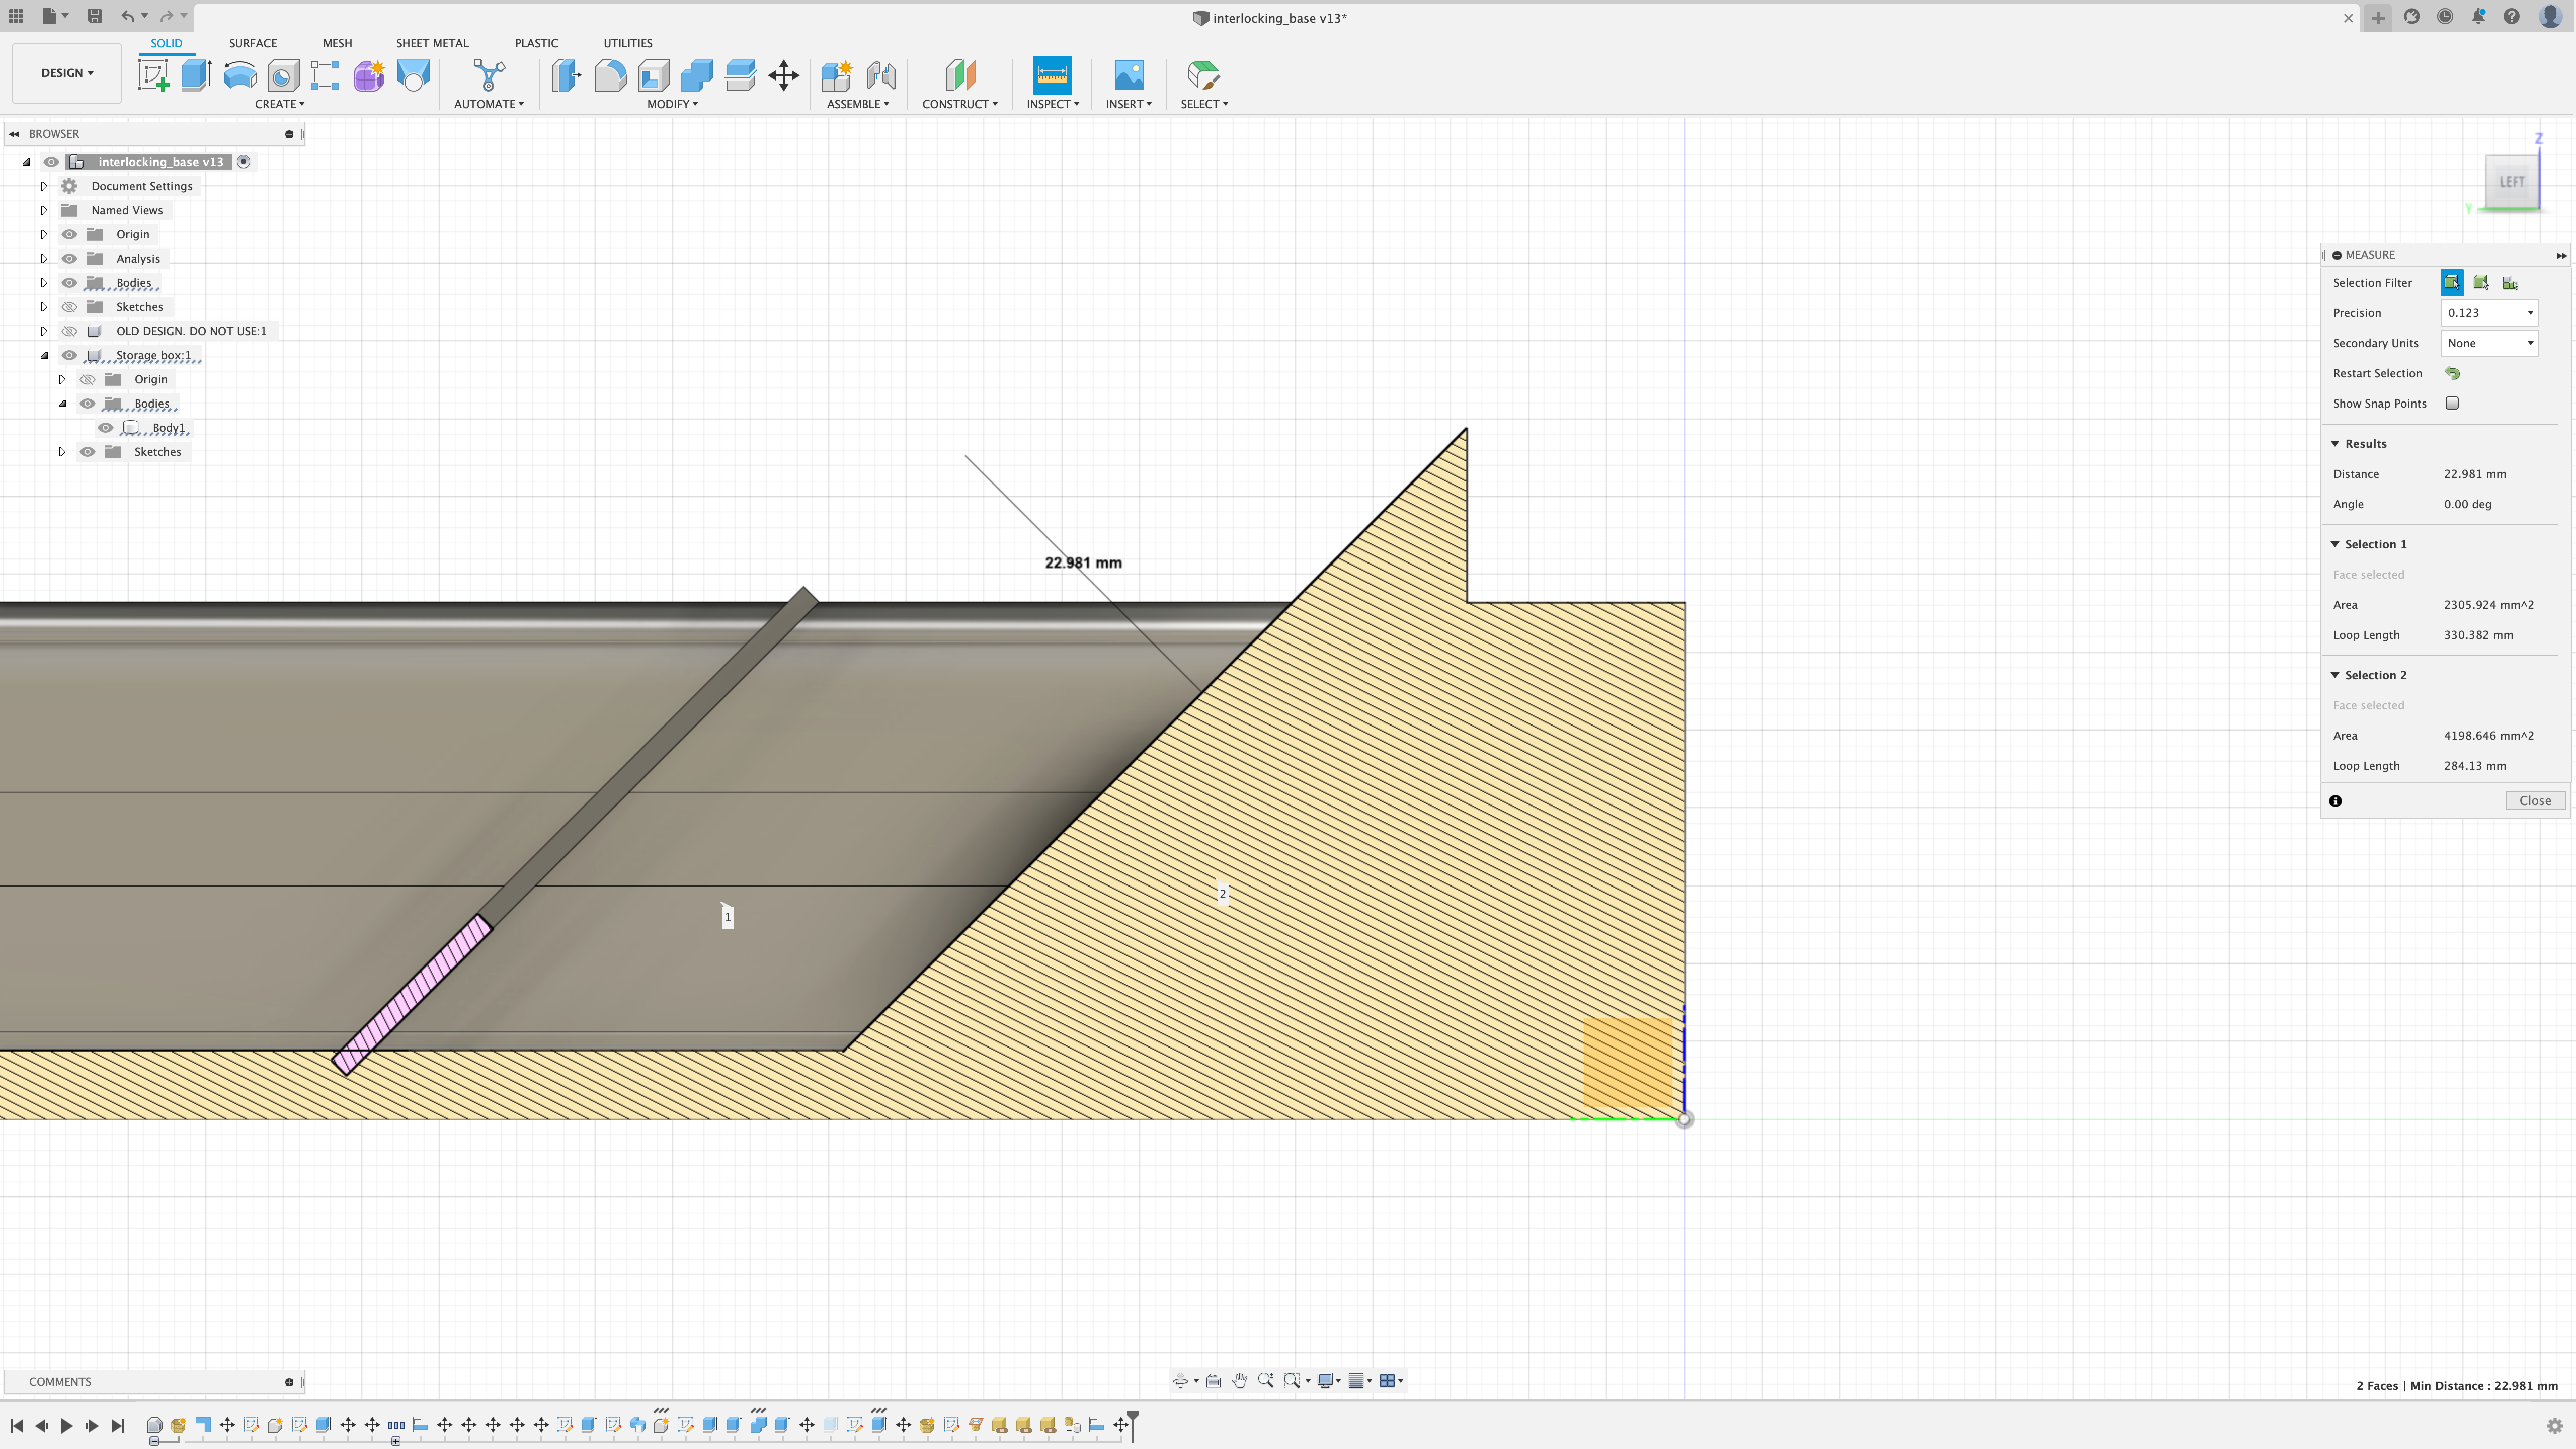This screenshot has width=2576, height=1449.
Task: Activate the Extrude tool
Action: (195, 75)
